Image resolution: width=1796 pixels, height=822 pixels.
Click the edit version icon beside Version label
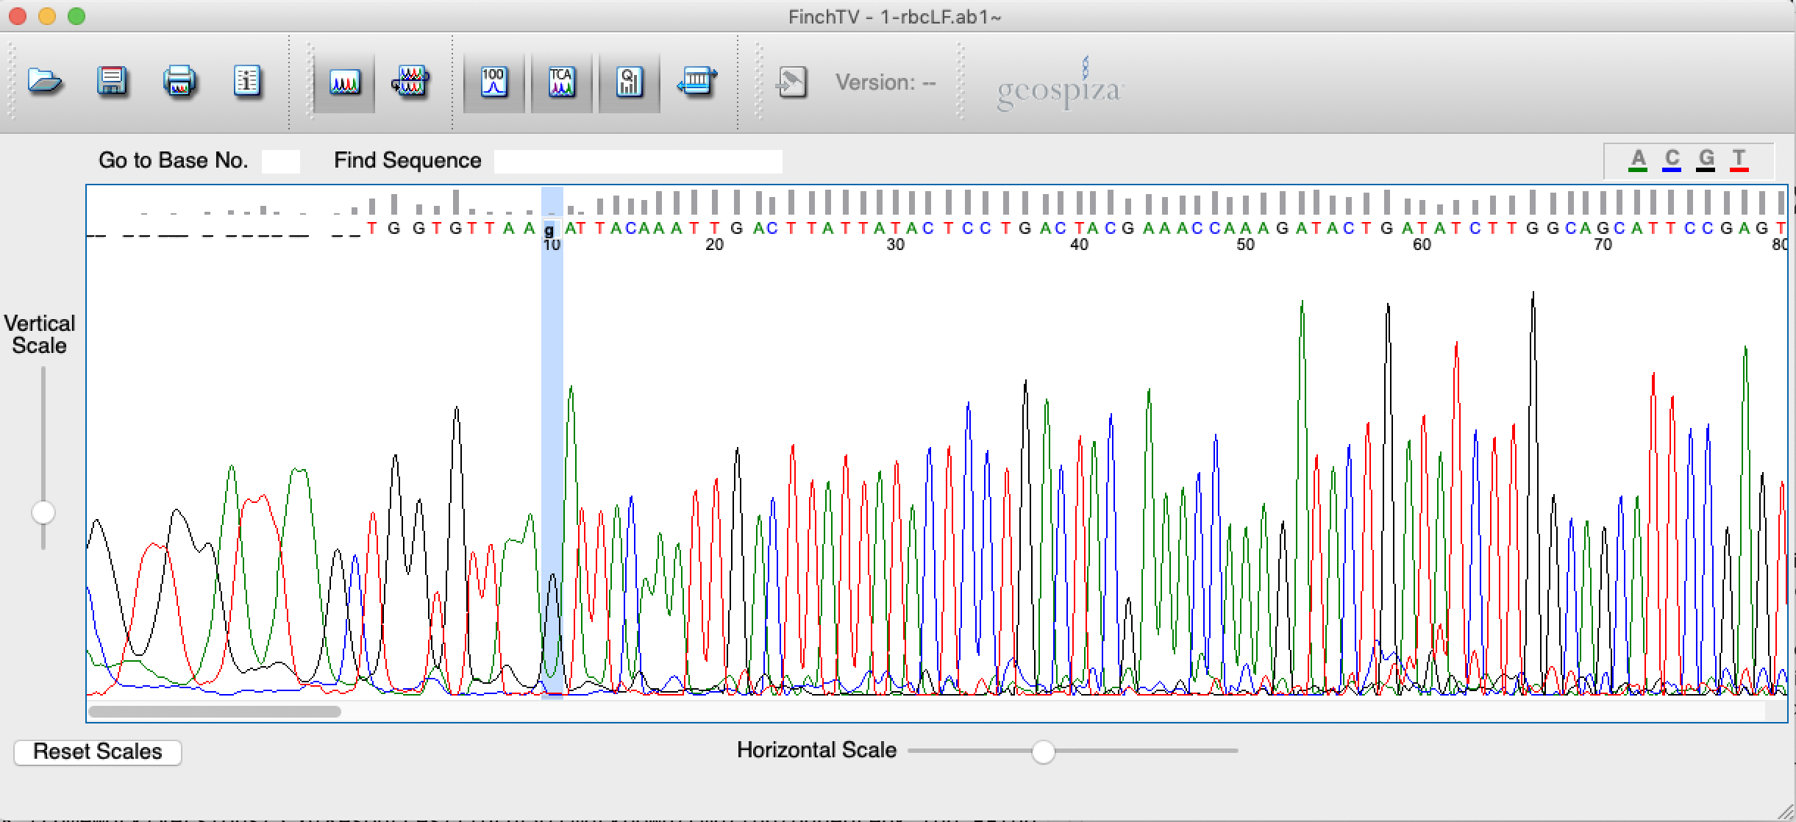coord(792,82)
